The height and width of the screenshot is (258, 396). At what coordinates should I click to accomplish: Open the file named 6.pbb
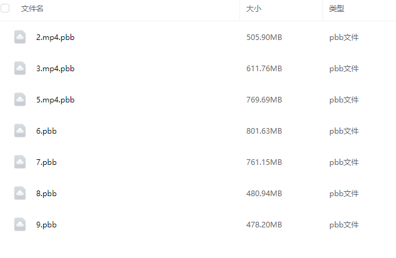click(47, 131)
